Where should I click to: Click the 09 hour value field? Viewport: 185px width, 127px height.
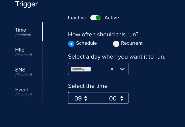(x=78, y=98)
